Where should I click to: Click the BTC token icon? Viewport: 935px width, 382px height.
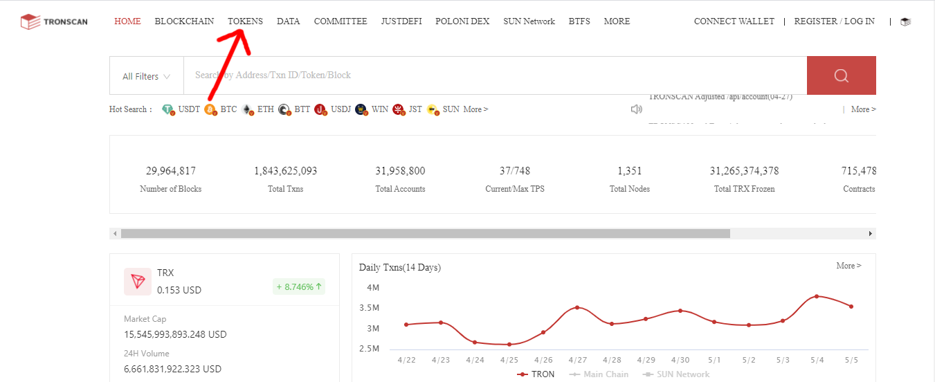click(x=210, y=109)
